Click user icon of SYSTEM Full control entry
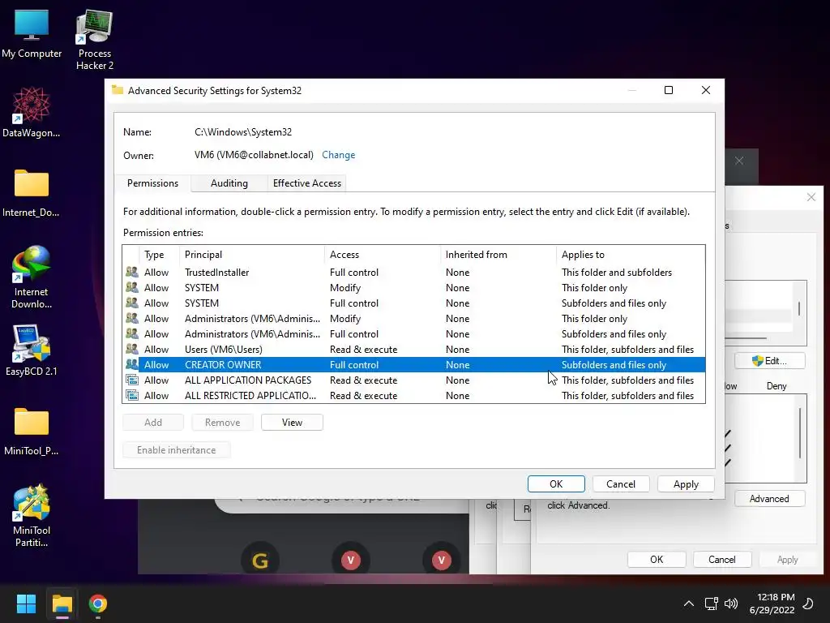This screenshot has width=830, height=623. pyautogui.click(x=132, y=303)
